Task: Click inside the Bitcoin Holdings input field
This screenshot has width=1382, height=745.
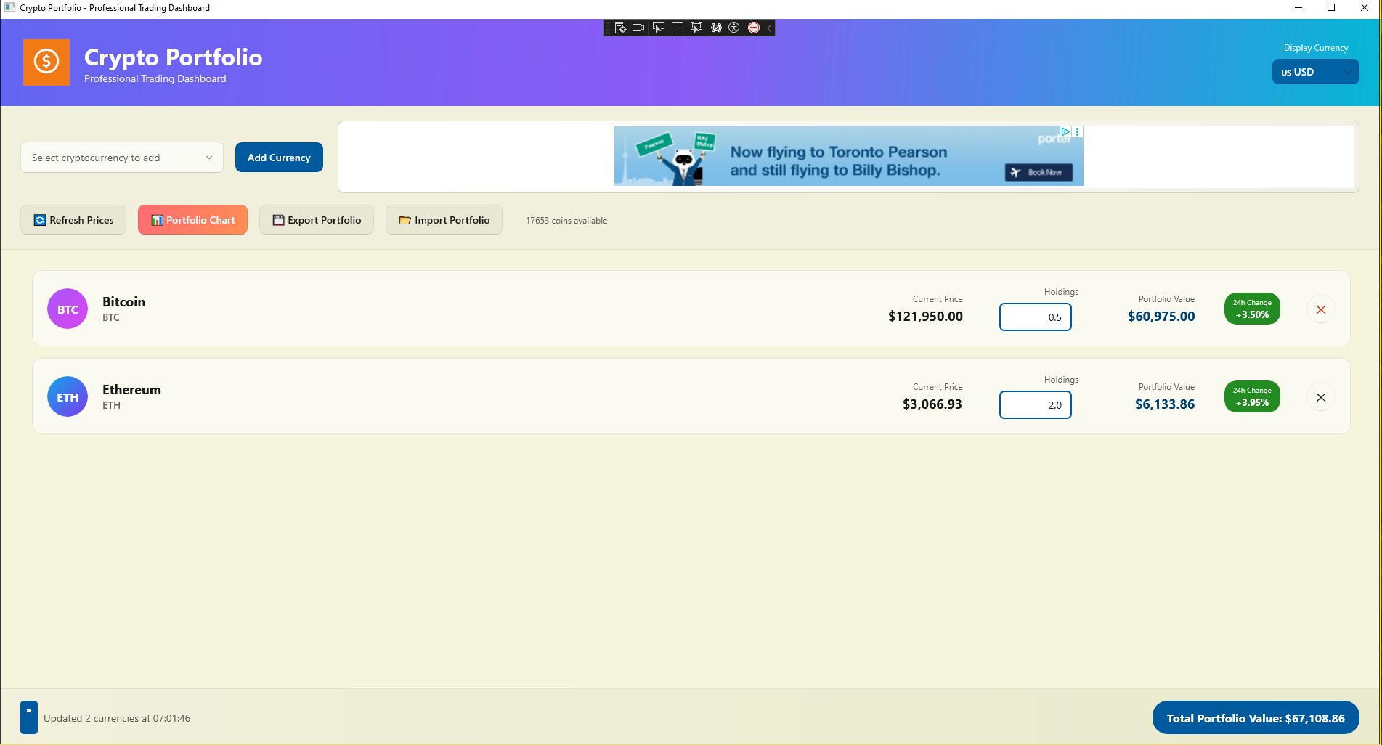Action: pyautogui.click(x=1035, y=317)
